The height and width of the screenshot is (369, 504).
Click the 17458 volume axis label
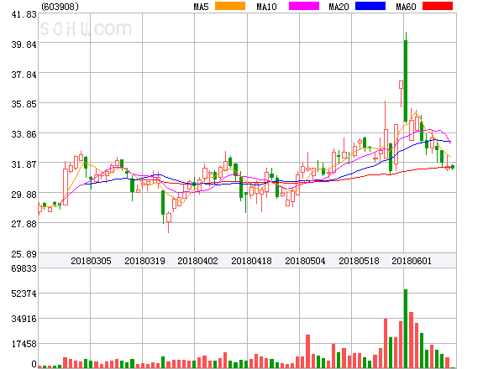pyautogui.click(x=24, y=345)
